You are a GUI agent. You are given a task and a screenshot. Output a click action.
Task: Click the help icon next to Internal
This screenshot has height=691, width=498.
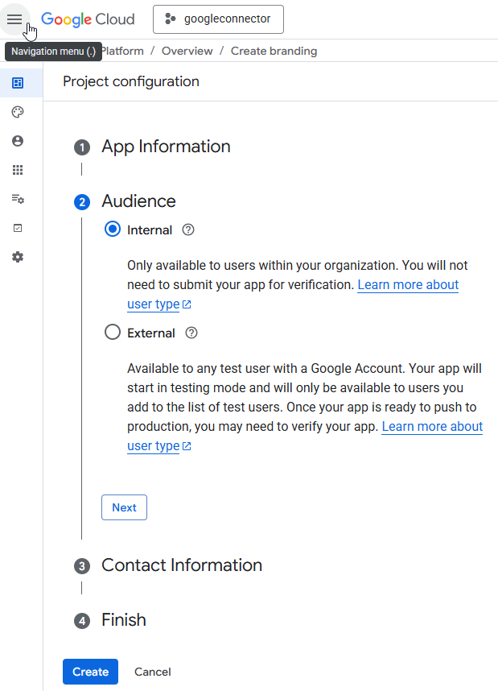click(x=188, y=230)
